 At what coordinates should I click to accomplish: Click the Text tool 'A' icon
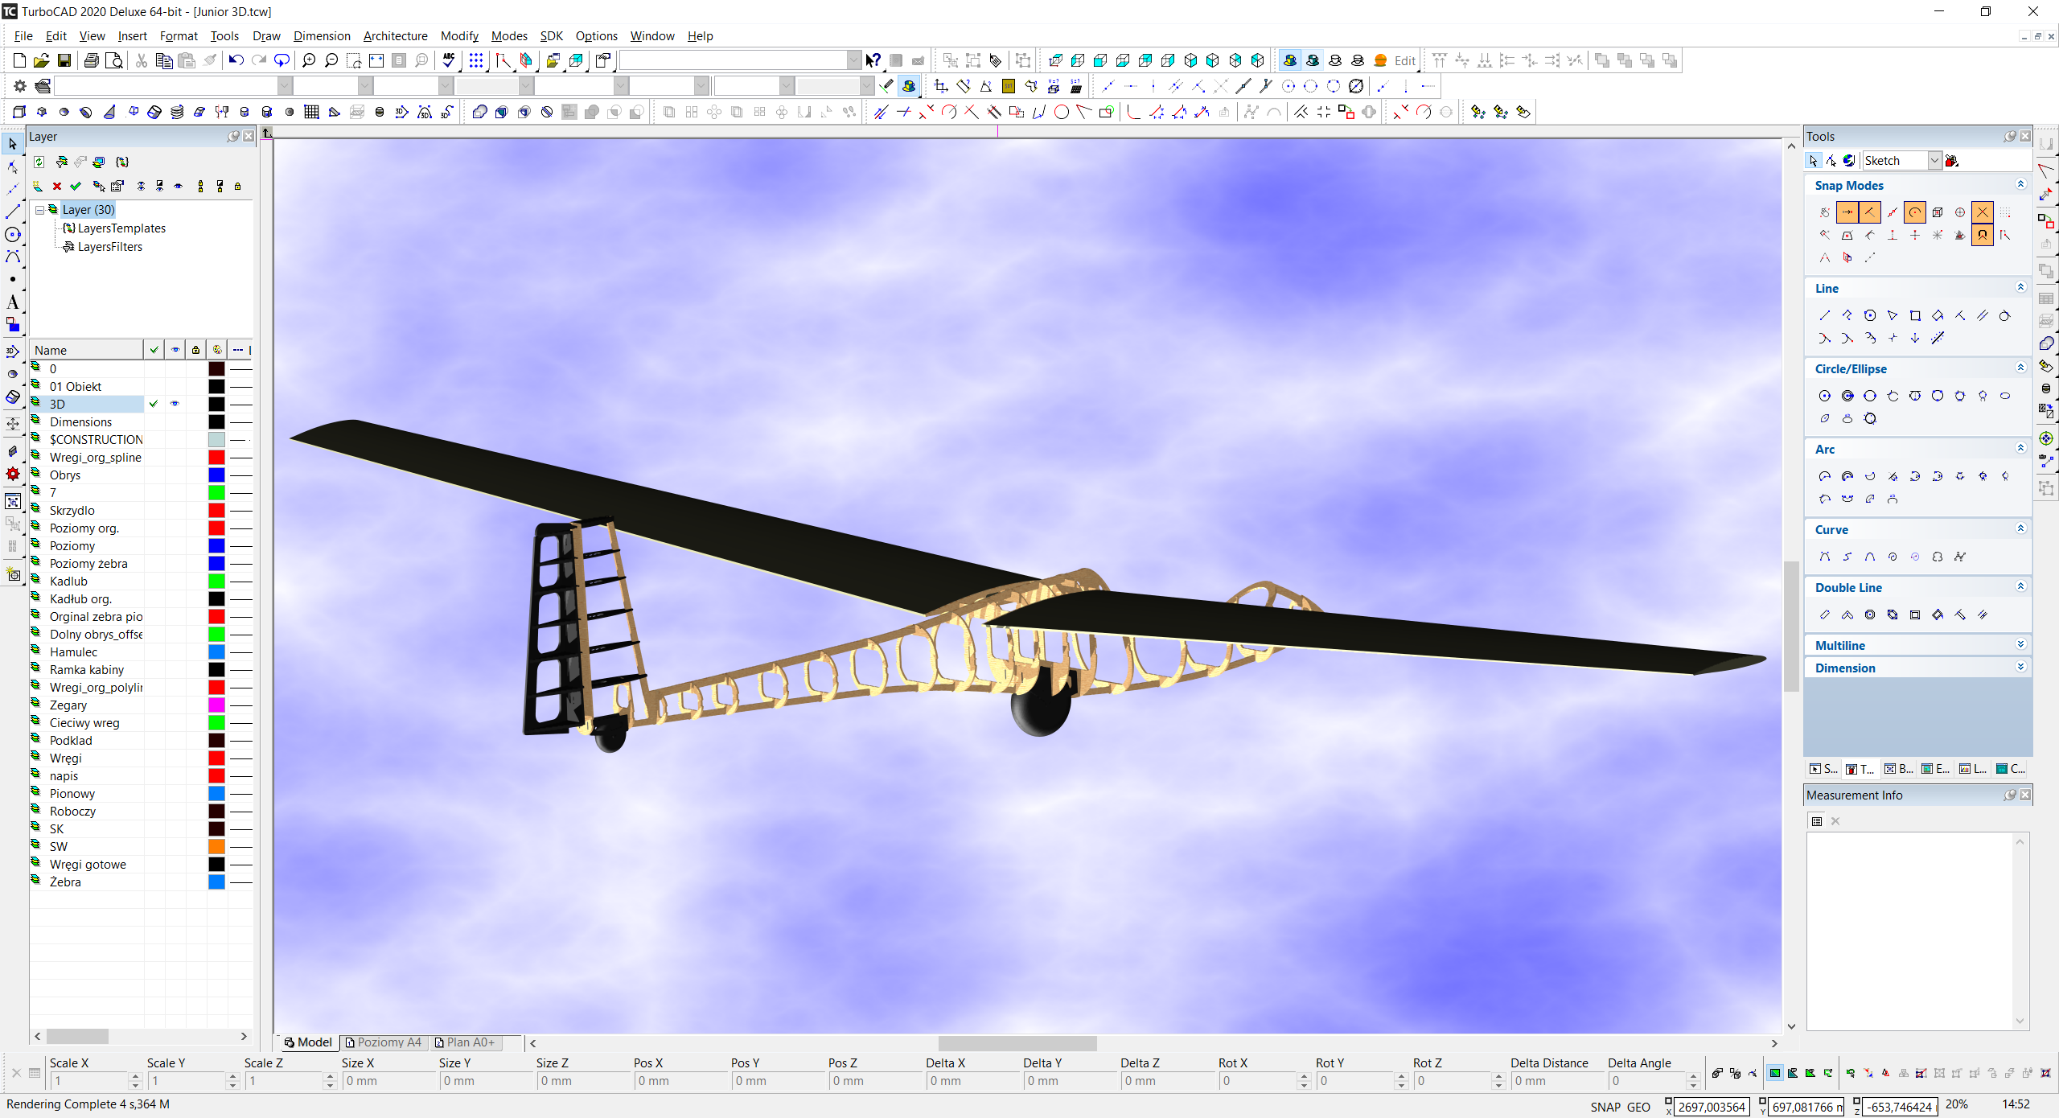12,302
